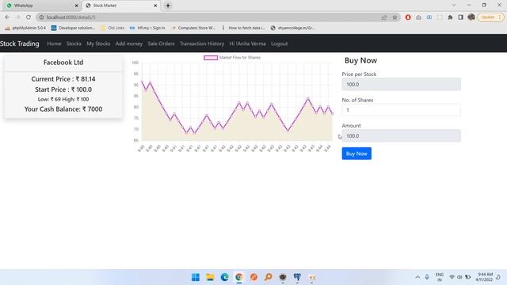Toggle the Market Flow for Shares legend
Screen dimensions: 507x285
coord(232,58)
